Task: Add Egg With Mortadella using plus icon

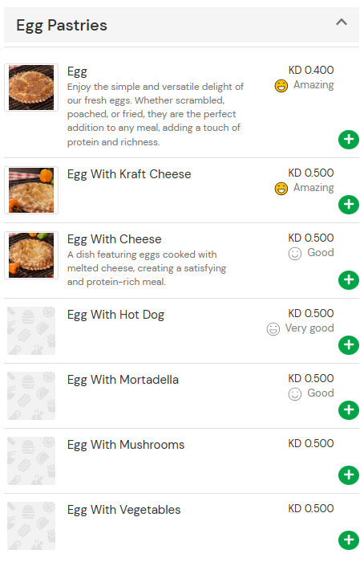Action: 348,409
